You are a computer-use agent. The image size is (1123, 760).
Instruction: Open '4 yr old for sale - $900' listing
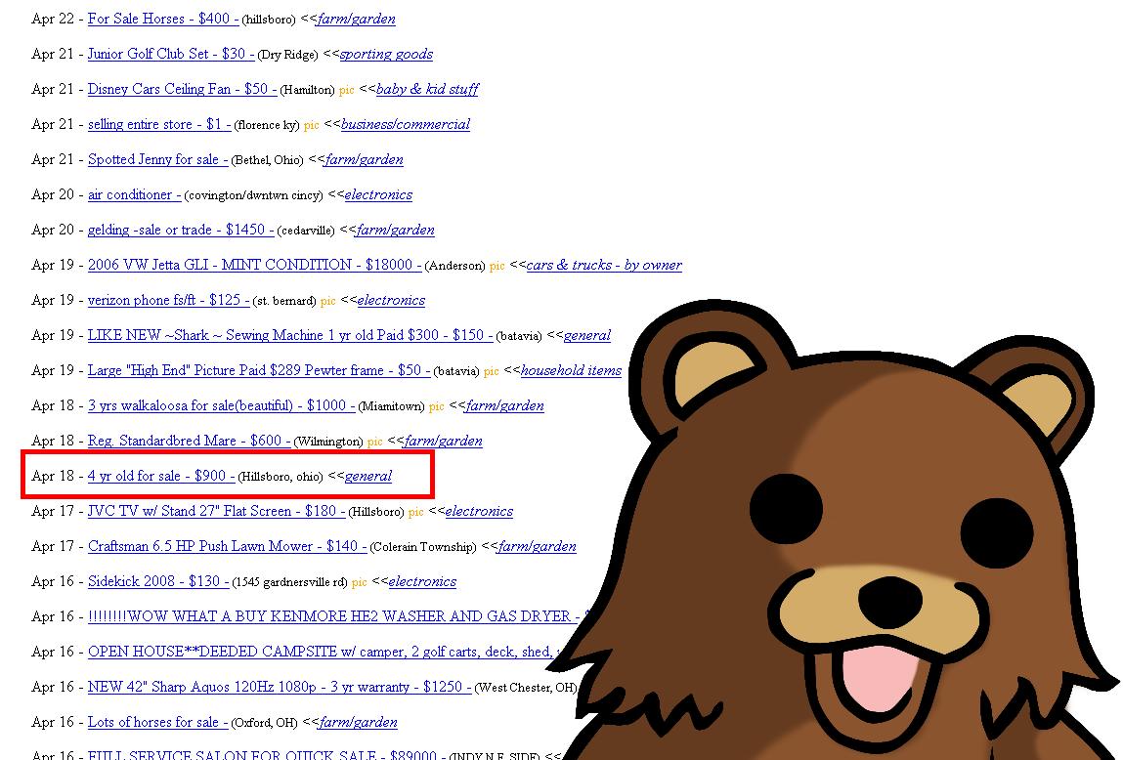[161, 476]
